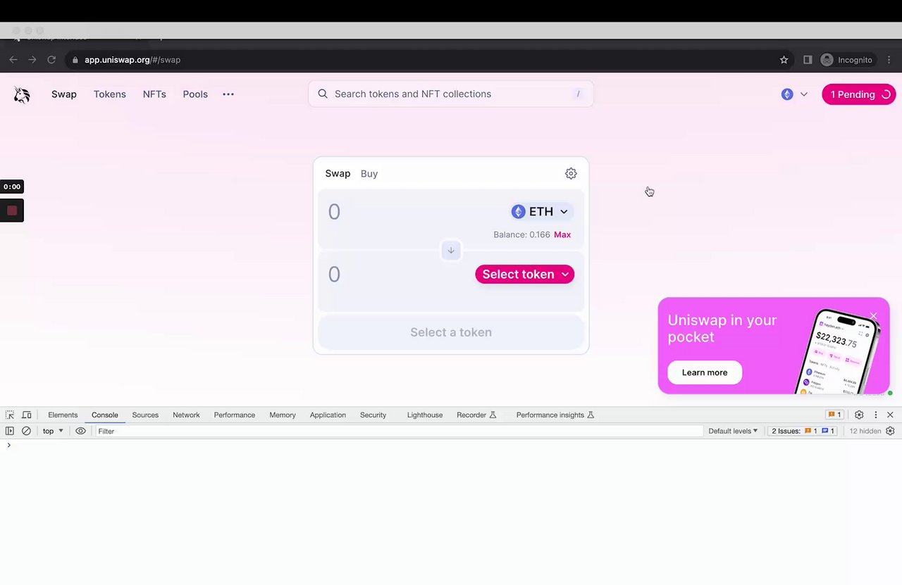Open the Security tab

(373, 415)
